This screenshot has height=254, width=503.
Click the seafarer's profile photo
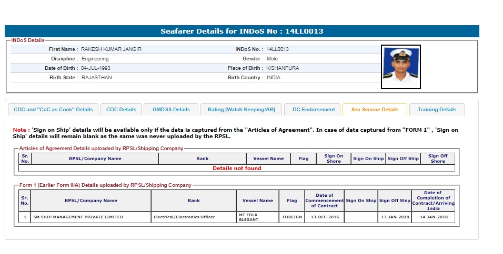click(x=400, y=67)
